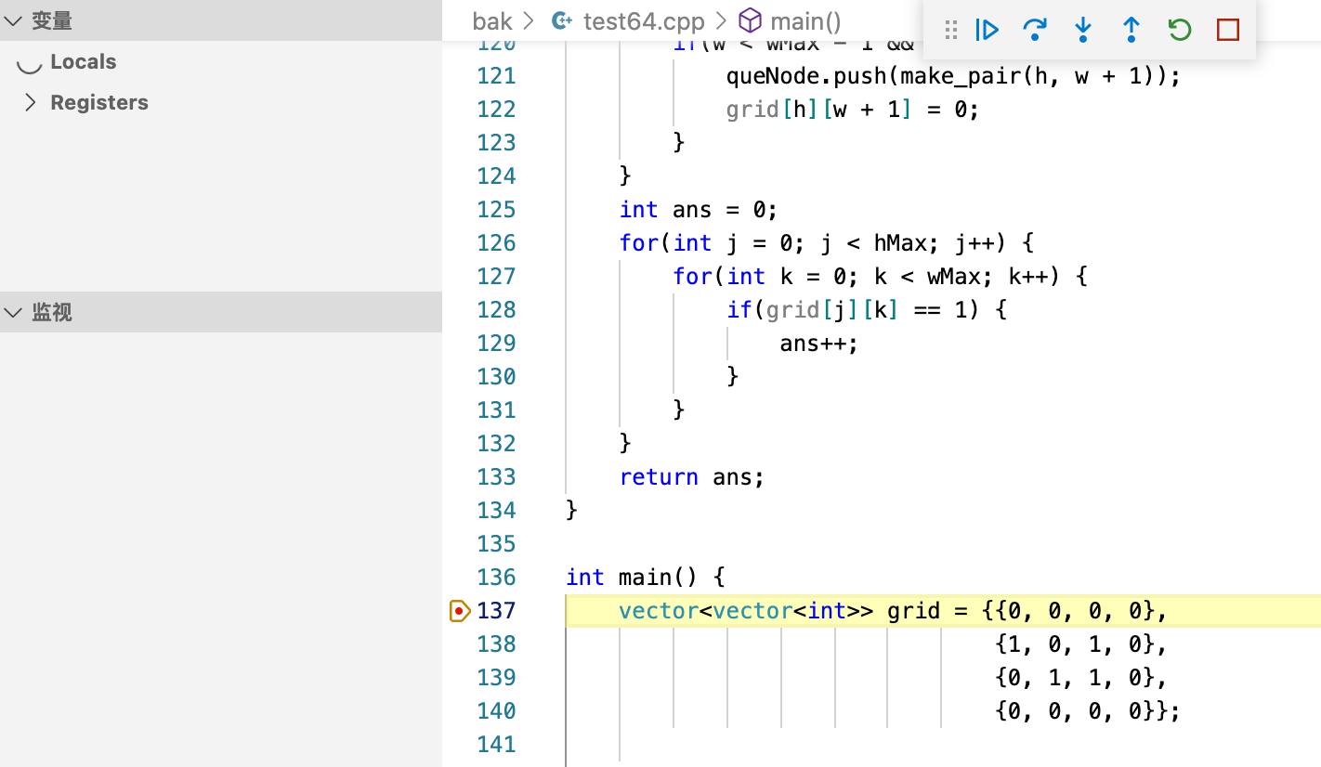Click the Step Out icon
Screen dimensions: 1321x767
(x=1131, y=30)
